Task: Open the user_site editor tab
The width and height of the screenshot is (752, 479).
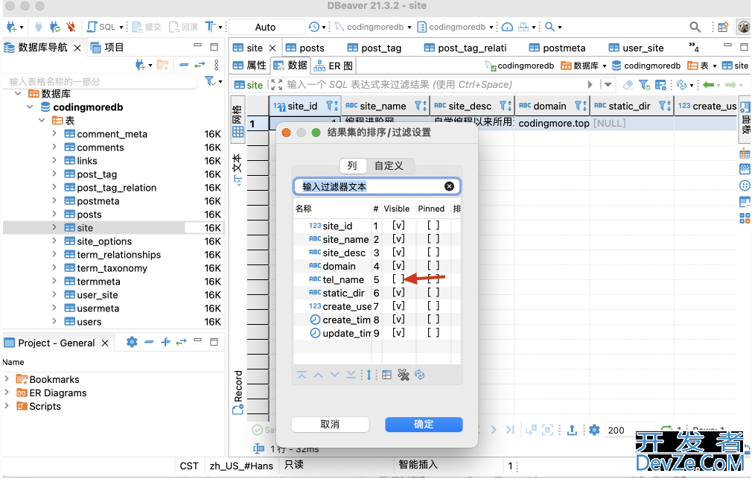Action: [637, 48]
